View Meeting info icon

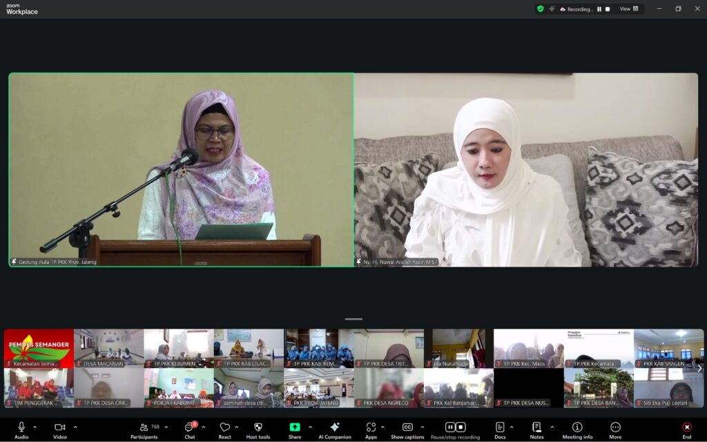[577, 427]
